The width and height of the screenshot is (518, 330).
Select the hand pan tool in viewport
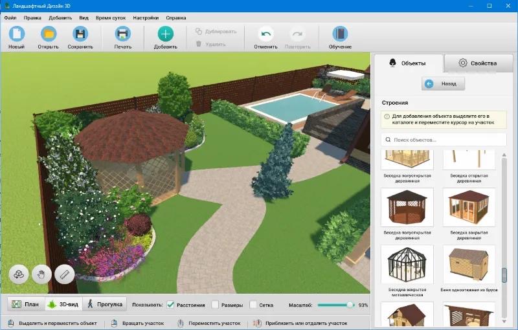(x=41, y=274)
